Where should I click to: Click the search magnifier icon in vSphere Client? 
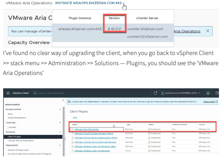click(35, 93)
